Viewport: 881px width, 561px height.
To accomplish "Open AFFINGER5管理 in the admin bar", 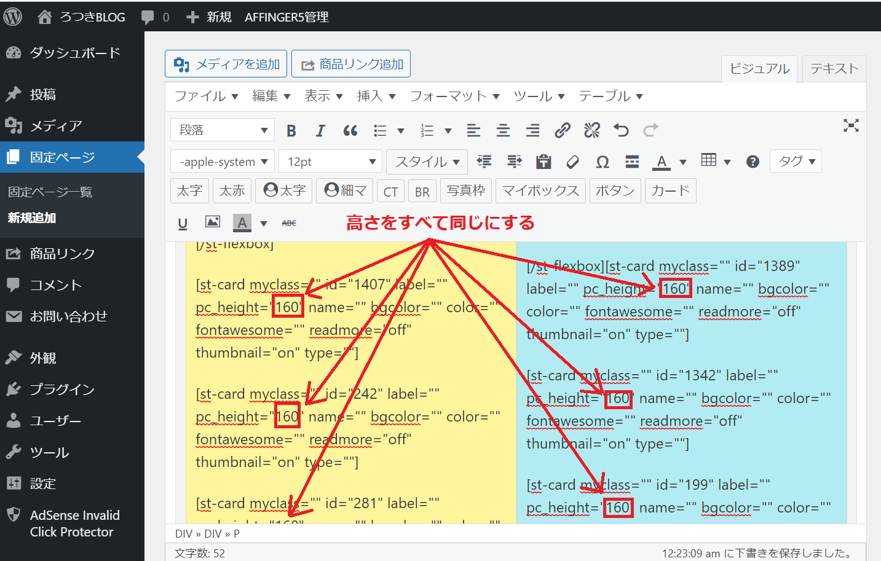I will [x=286, y=17].
